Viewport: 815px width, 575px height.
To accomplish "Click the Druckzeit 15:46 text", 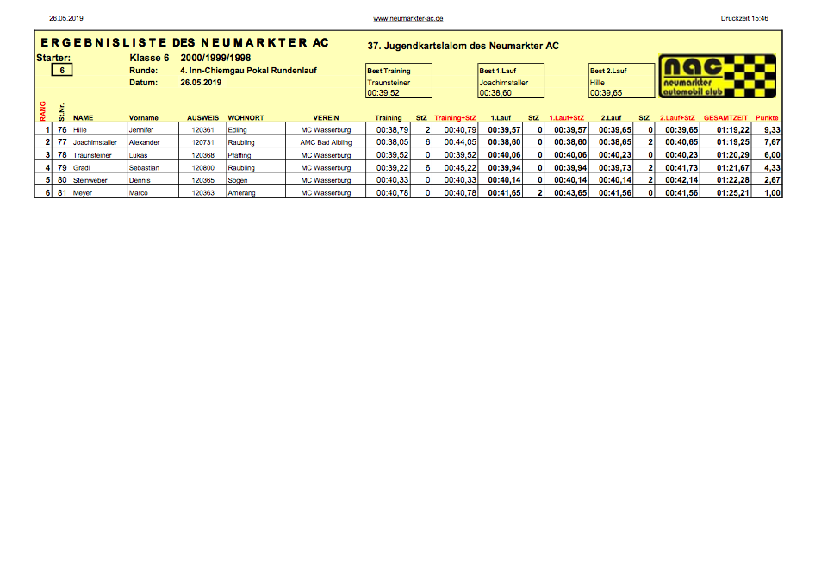I will point(744,18).
